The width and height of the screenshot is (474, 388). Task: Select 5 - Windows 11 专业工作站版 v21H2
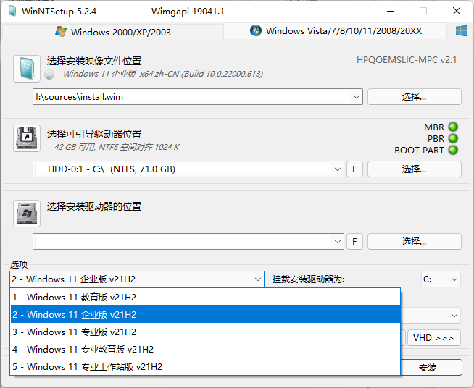205,366
